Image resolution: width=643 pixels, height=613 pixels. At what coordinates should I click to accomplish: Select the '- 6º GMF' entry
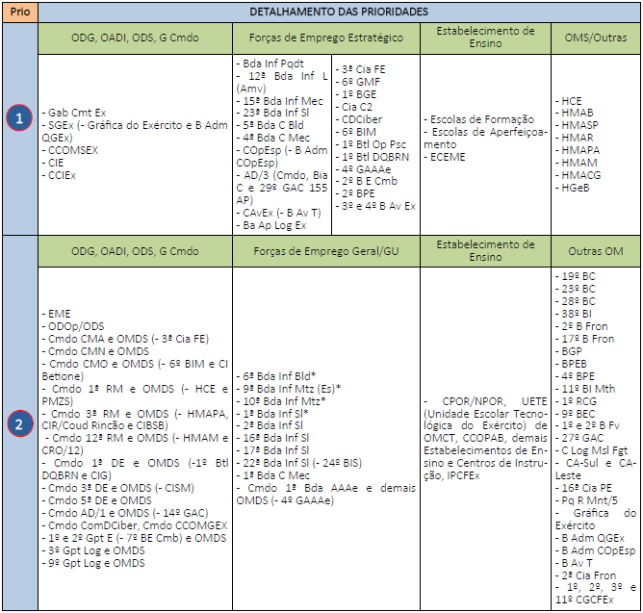358,82
